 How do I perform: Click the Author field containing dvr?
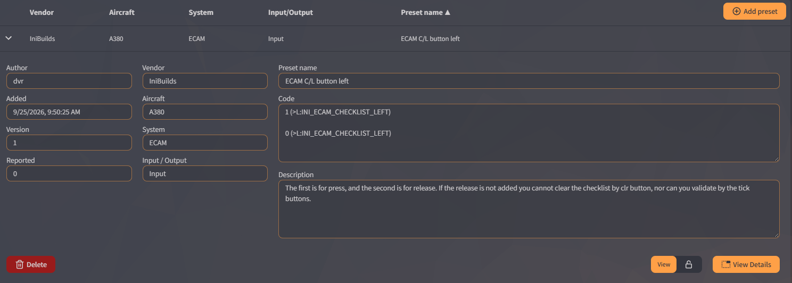pyautogui.click(x=69, y=81)
